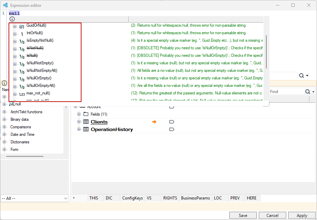This screenshot has width=317, height=220.
Task: Click the tag icon on the Clients row
Action: (172, 122)
